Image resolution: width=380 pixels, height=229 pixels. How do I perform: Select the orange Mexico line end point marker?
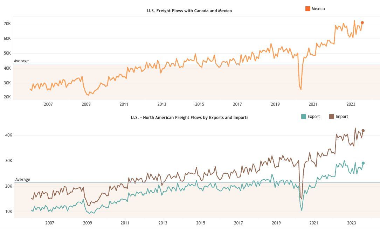[x=362, y=22]
